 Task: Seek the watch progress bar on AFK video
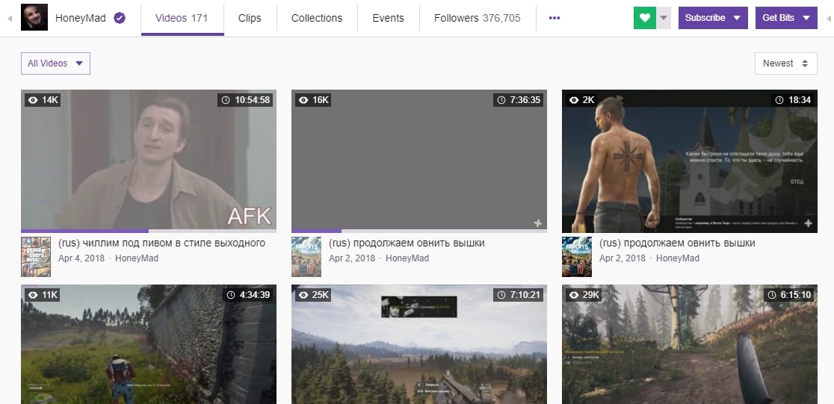149,231
